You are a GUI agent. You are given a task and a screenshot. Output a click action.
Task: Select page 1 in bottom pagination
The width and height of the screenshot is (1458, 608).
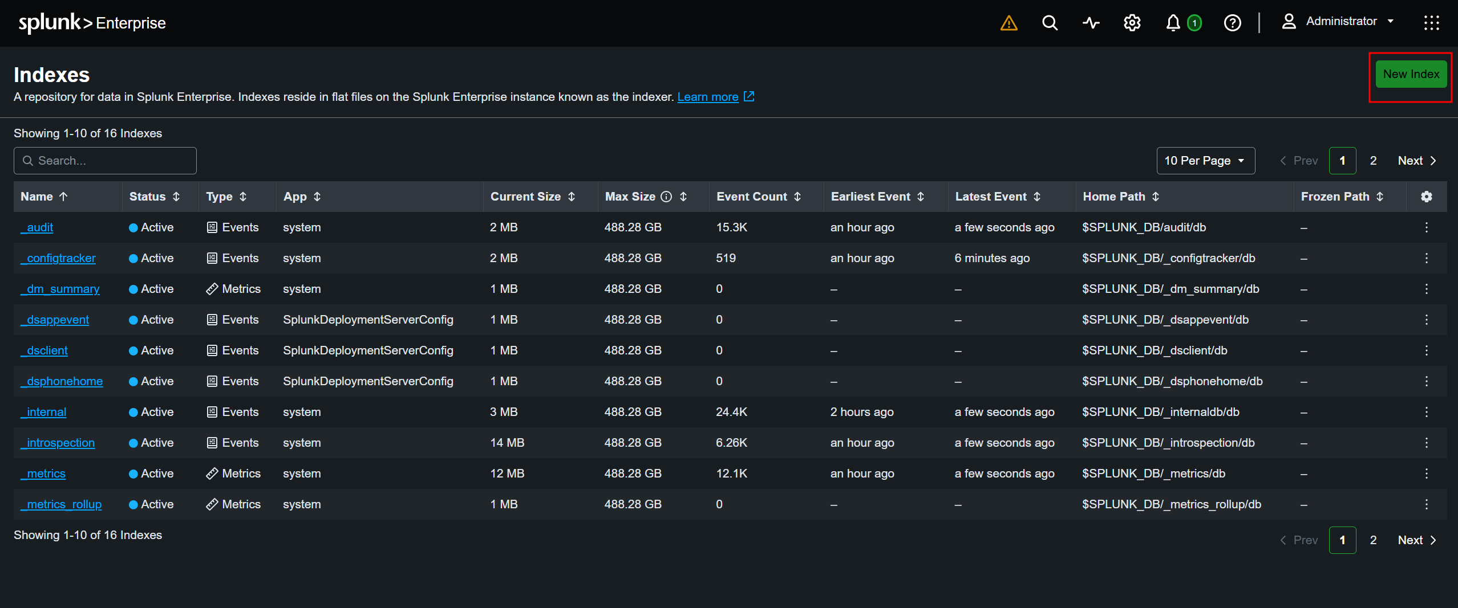[1342, 540]
